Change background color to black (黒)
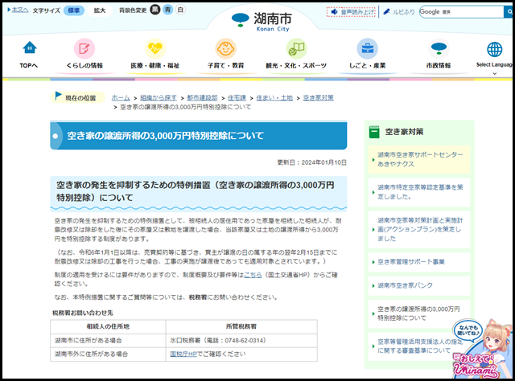Screen dimensions: 515x381 coord(155,10)
